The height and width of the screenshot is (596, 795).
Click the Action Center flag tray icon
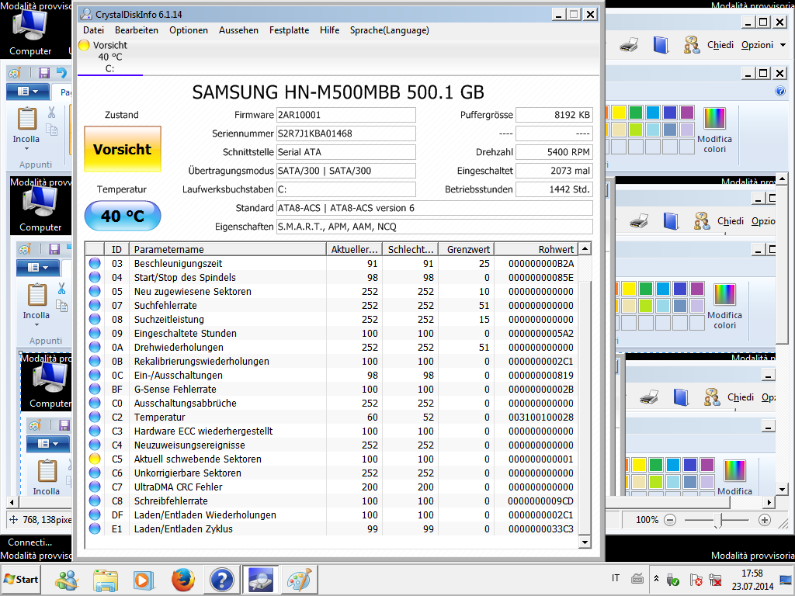coord(696,579)
